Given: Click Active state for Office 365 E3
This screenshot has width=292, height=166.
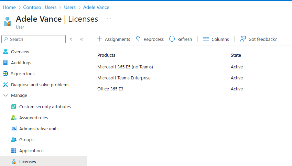Looking at the screenshot, I should (237, 89).
